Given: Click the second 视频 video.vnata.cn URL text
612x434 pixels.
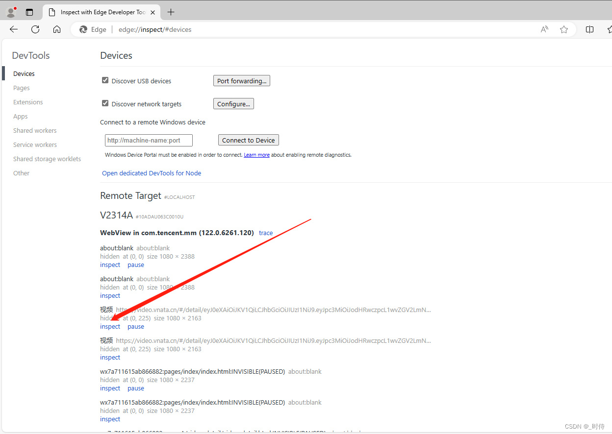Looking at the screenshot, I should [274, 340].
